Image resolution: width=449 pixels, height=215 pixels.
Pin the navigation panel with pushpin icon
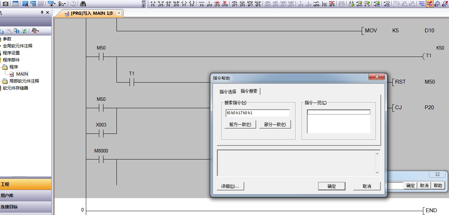(42, 13)
